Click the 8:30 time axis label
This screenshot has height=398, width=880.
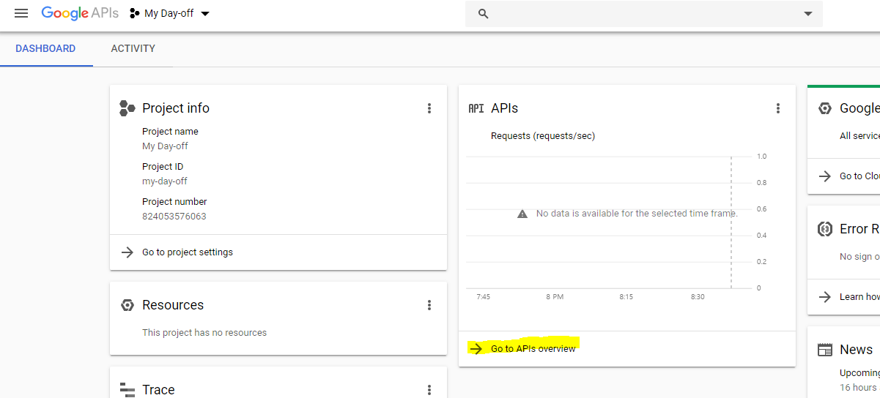tap(698, 297)
